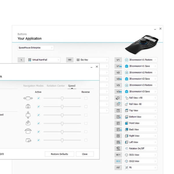Viewport: 174px width, 174px height.
Task: Click the up-down pan axis icon
Action: coord(28,115)
